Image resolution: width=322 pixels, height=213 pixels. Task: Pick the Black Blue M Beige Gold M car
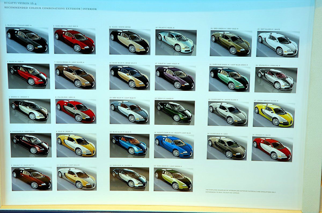(130, 77)
